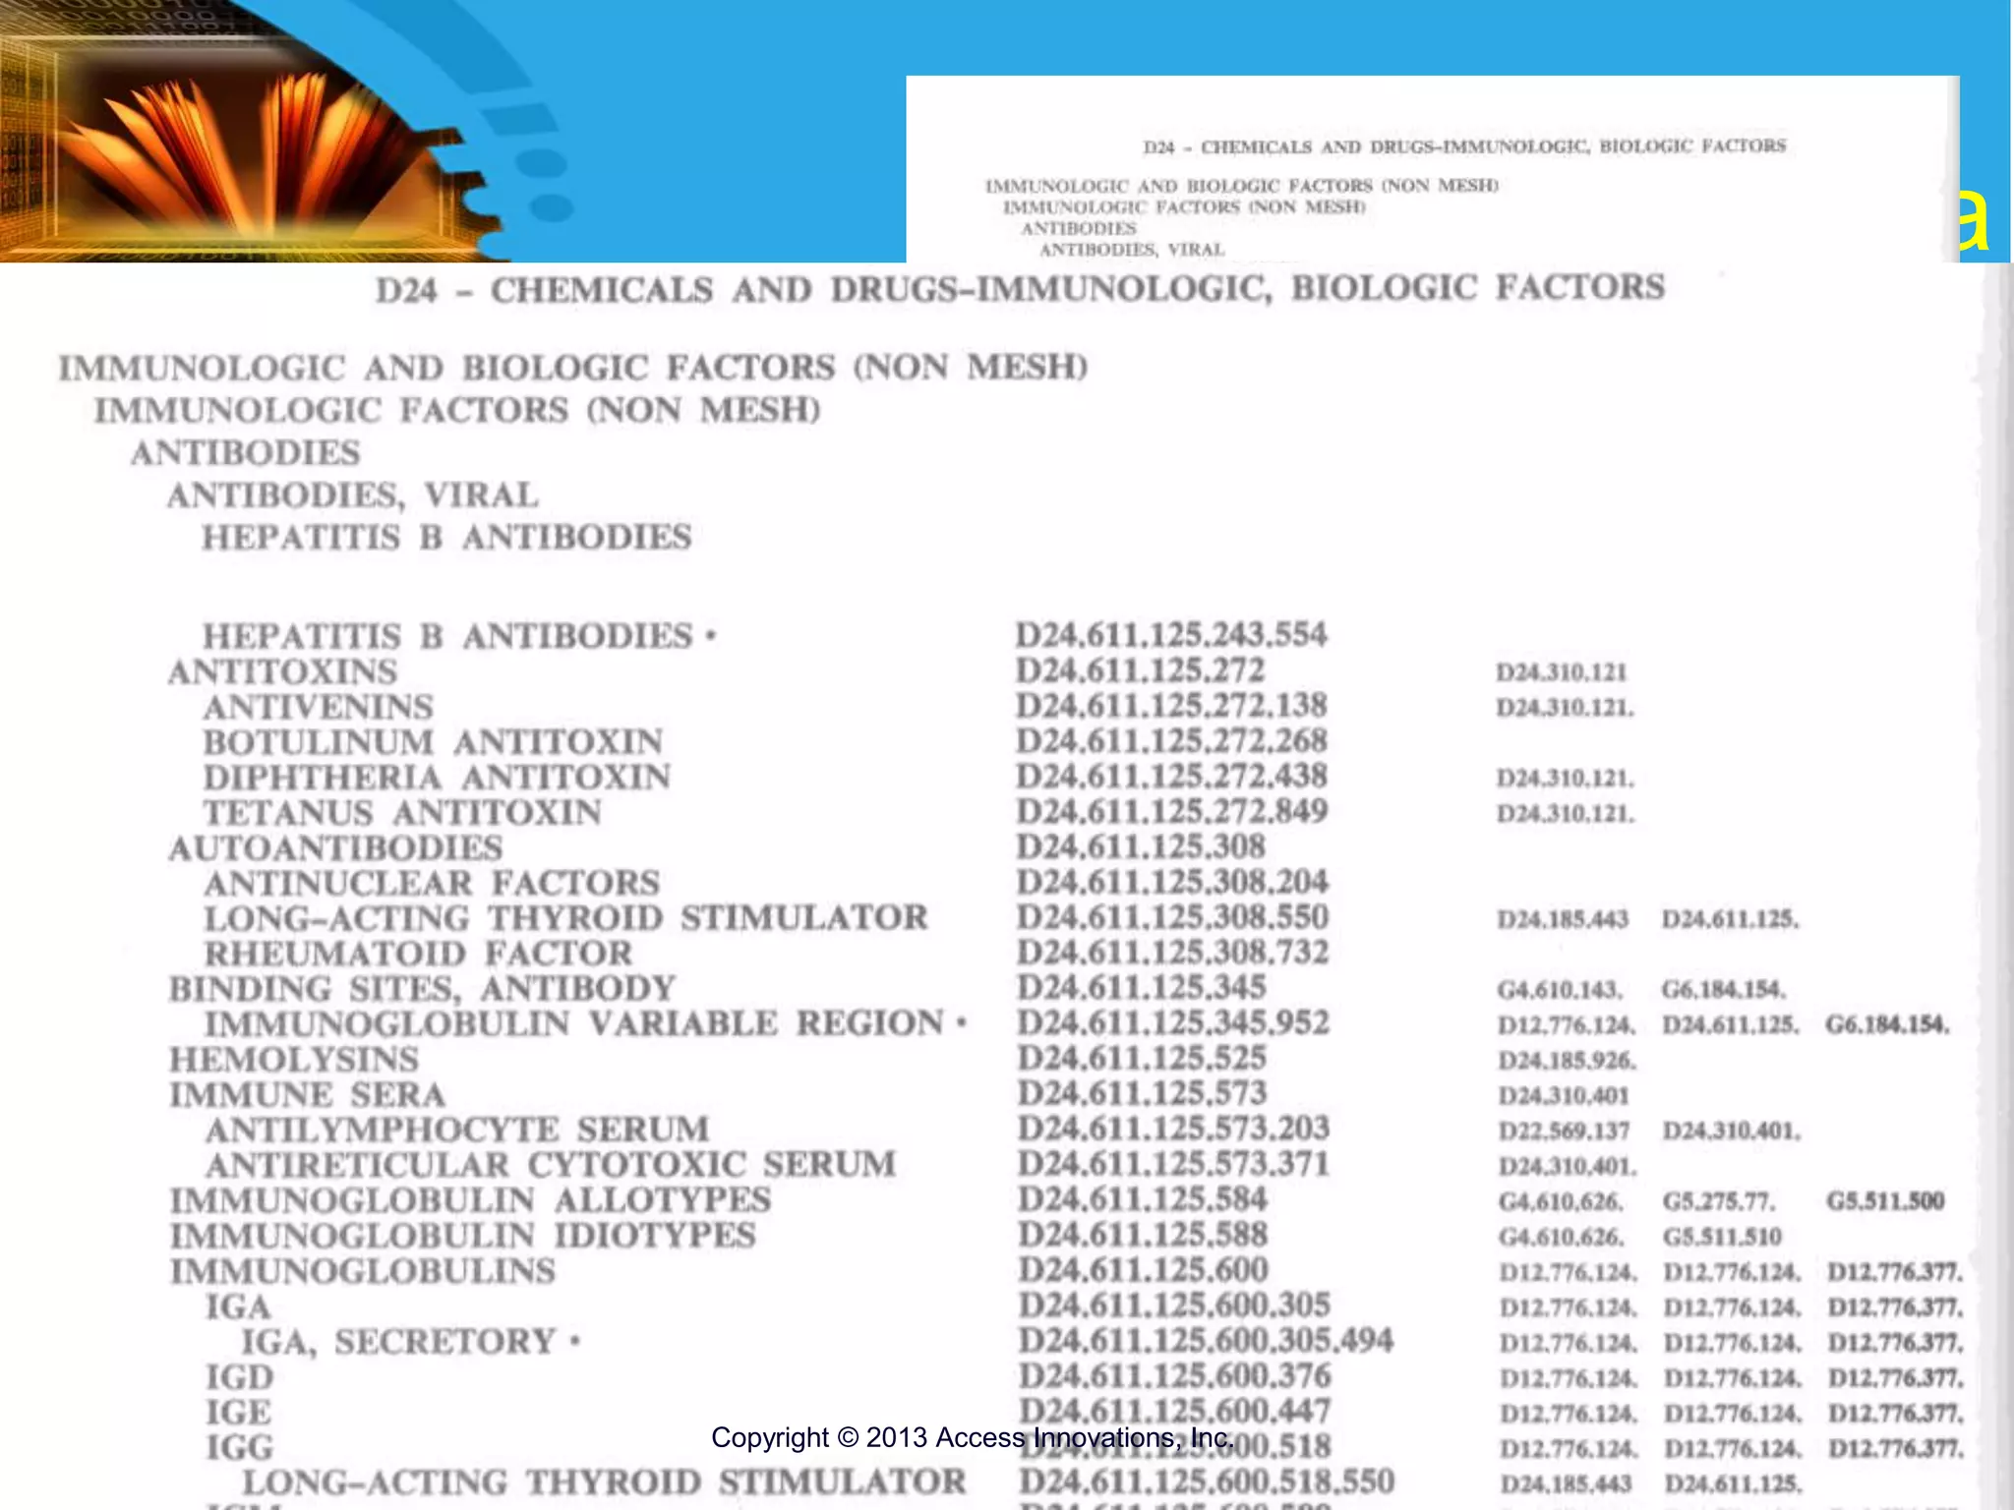The image size is (2014, 1510).
Task: Click the ANTITOXINS term
Action: click(x=283, y=672)
